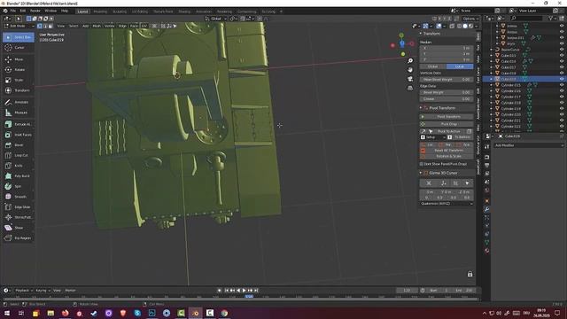This screenshot has height=319, width=567.
Task: Select the Shear tool
Action: pos(19,228)
